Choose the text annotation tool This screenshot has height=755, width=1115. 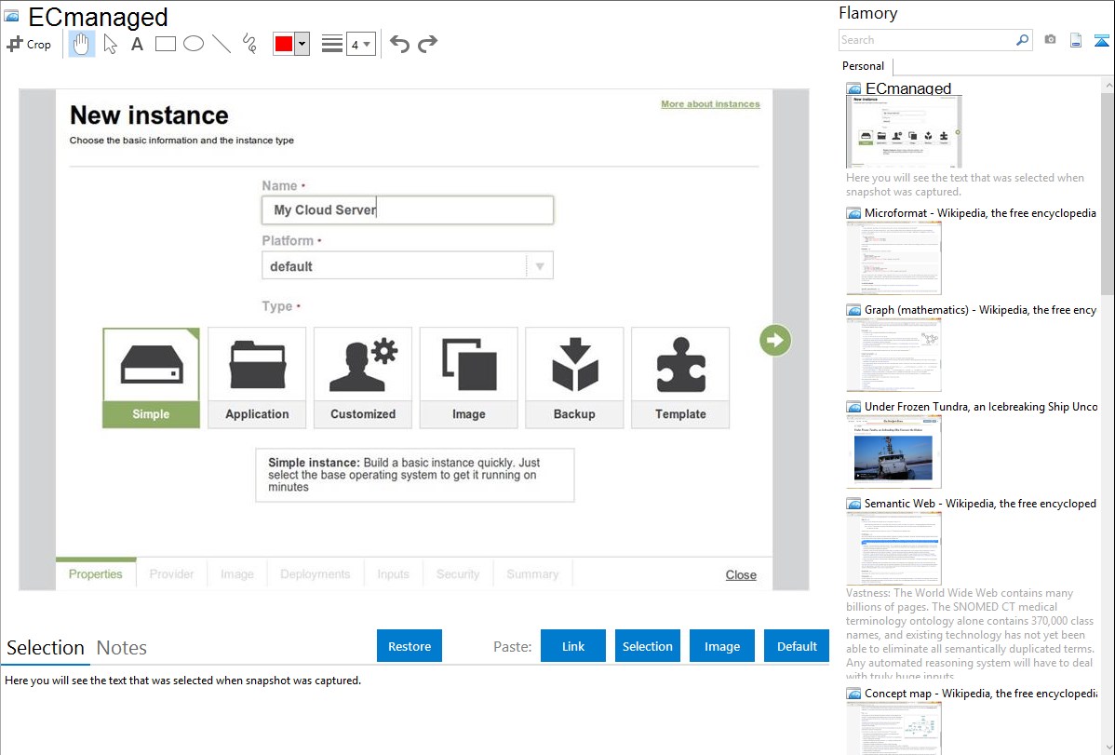pos(137,44)
